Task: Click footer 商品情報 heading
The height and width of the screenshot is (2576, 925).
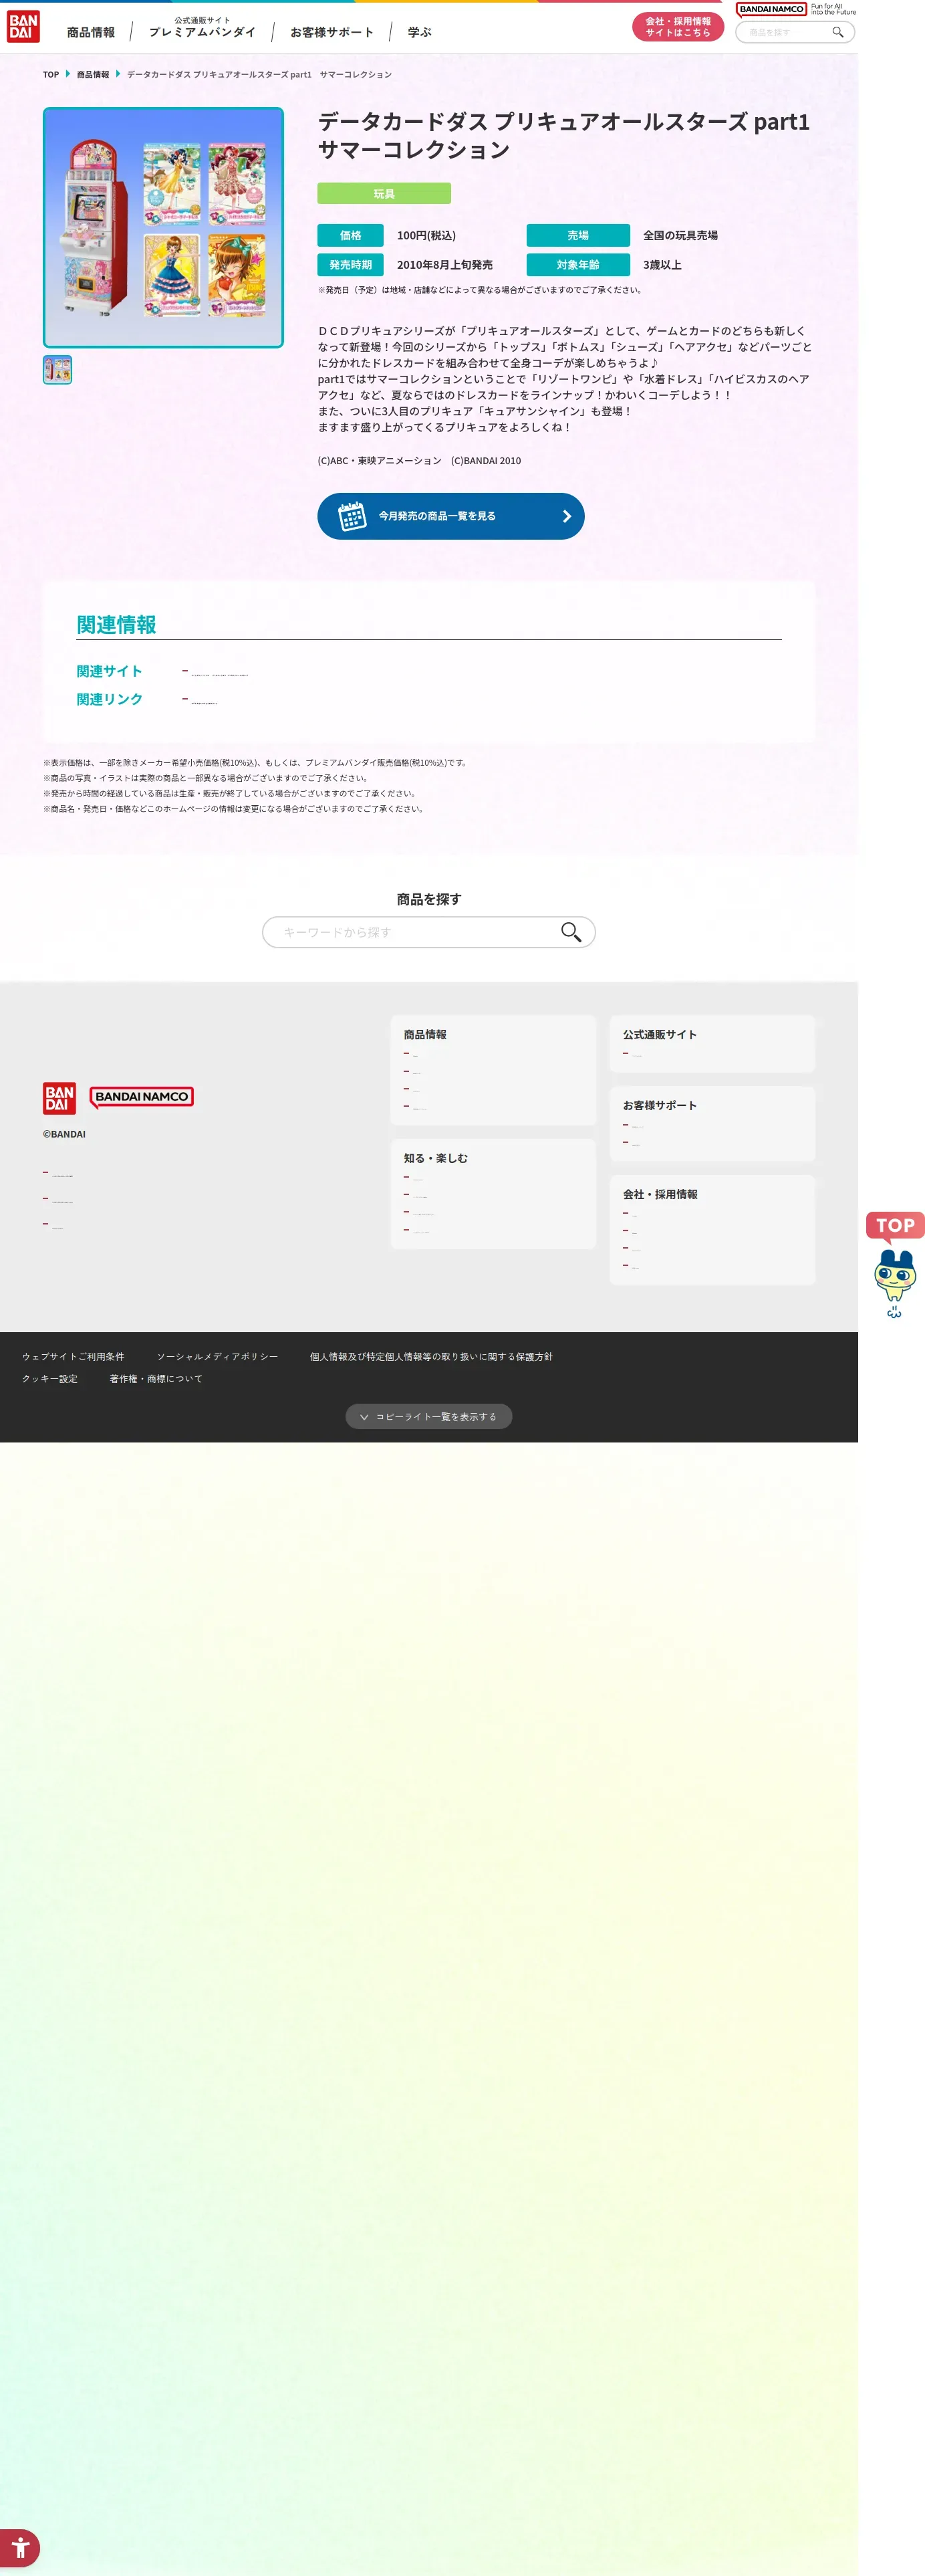Action: pos(424,1035)
